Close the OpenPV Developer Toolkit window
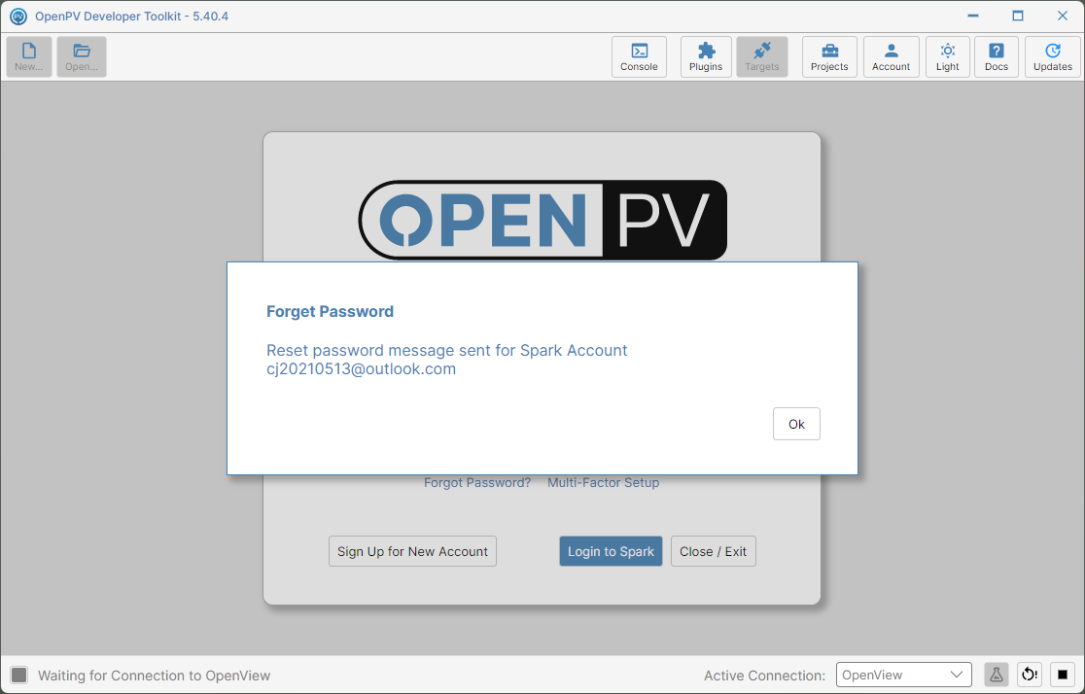This screenshot has height=694, width=1085. 1063,16
